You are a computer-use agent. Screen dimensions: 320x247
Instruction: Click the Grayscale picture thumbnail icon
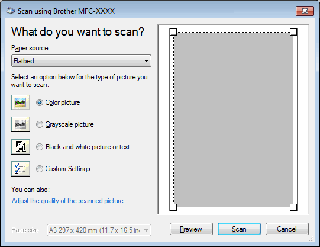click(x=21, y=124)
